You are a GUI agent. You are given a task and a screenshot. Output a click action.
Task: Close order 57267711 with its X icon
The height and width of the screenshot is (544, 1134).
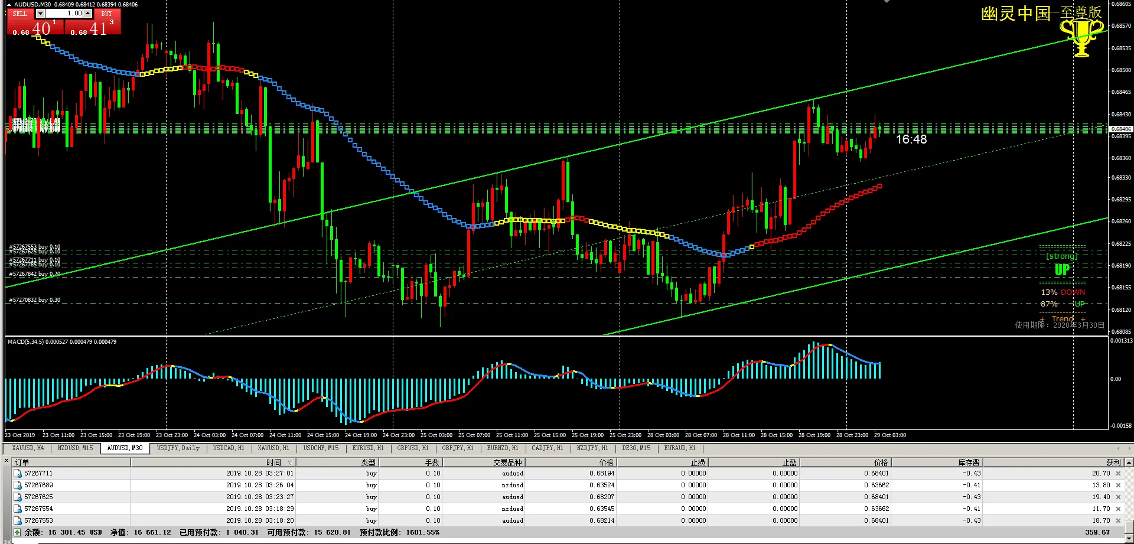tap(1118, 473)
